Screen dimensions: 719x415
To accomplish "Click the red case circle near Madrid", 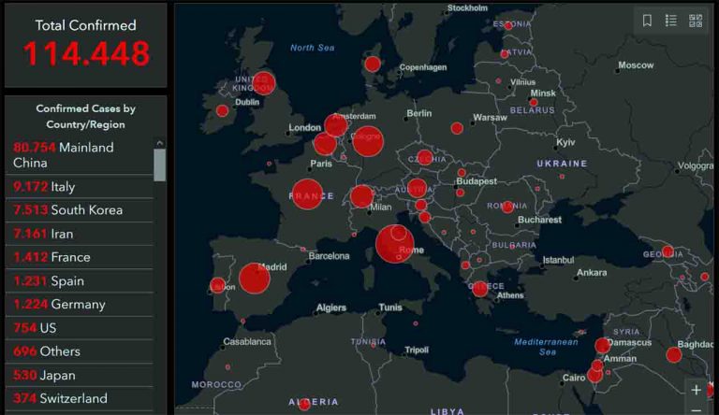I will click(x=254, y=278).
